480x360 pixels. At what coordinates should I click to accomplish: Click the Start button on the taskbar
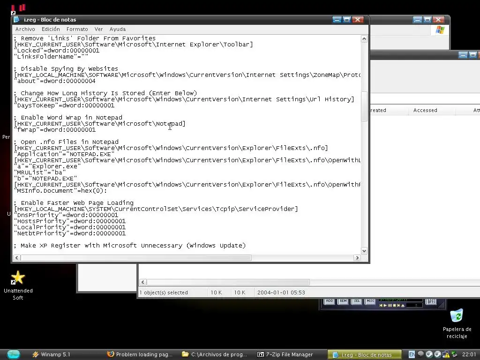(14, 354)
